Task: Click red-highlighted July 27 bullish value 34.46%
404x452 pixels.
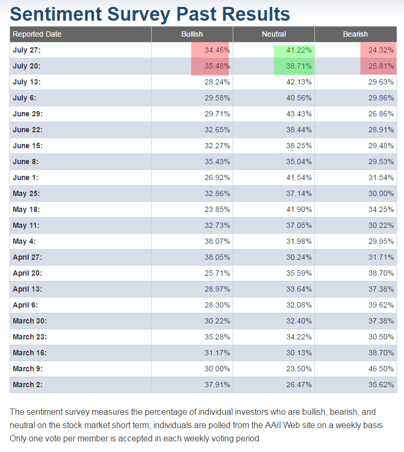Action: 217,50
